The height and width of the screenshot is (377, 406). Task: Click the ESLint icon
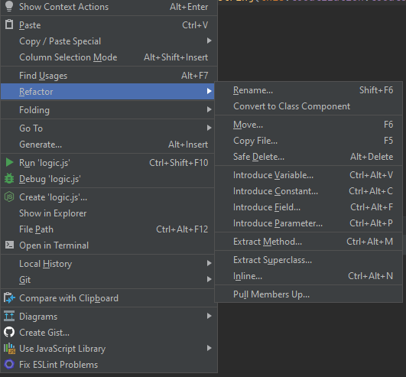click(x=9, y=364)
